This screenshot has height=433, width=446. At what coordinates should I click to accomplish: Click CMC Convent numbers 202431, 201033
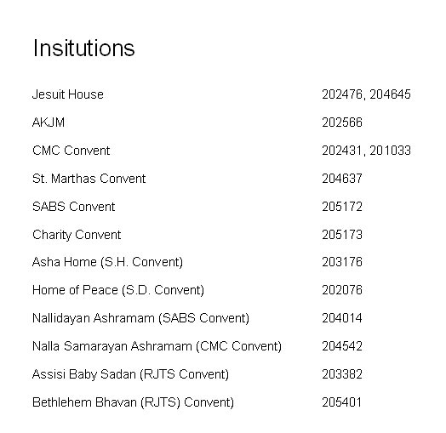pyautogui.click(x=366, y=151)
